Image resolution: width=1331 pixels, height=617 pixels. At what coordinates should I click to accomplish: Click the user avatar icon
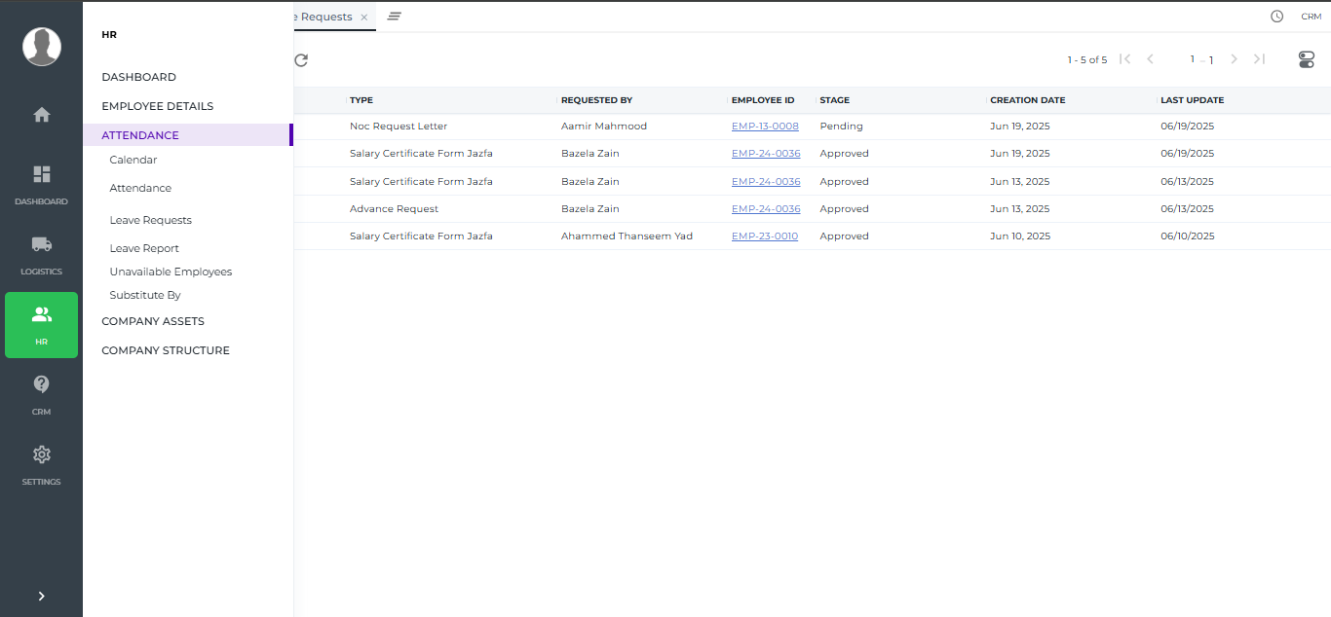click(x=42, y=47)
